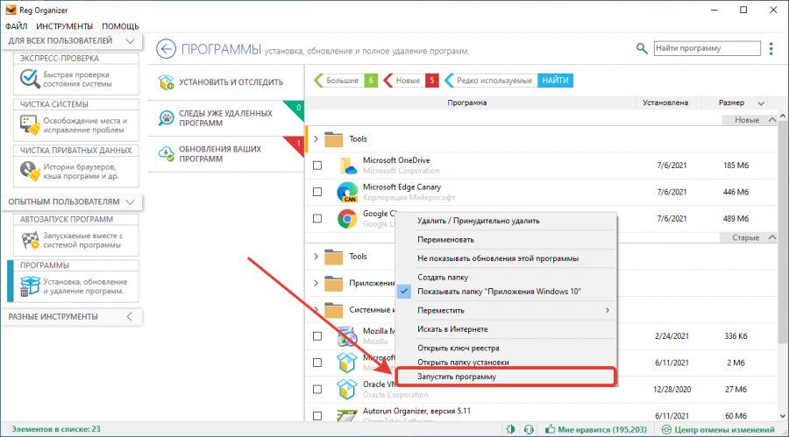Expand the Приложения folder arrow
789x437 pixels.
(x=316, y=283)
